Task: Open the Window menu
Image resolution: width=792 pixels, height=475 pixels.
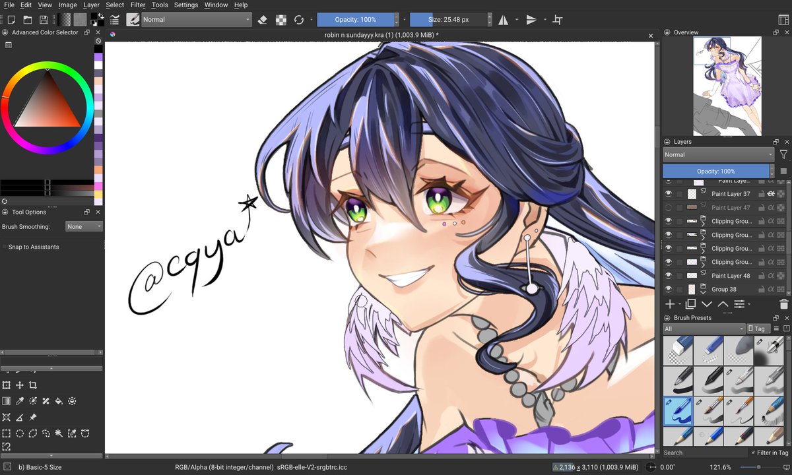Action: [216, 5]
